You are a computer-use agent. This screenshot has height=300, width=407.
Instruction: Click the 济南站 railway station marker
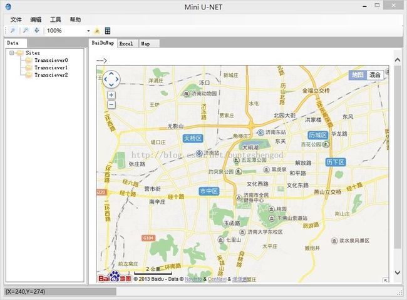point(199,153)
